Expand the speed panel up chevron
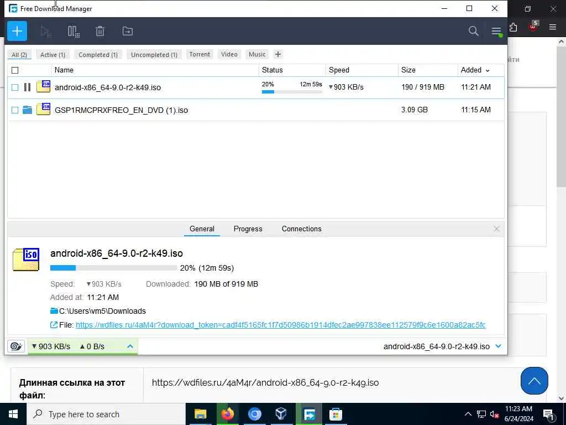The width and height of the screenshot is (566, 425). (130, 346)
